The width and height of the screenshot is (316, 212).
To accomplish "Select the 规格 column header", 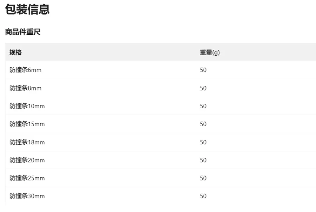I will [15, 52].
